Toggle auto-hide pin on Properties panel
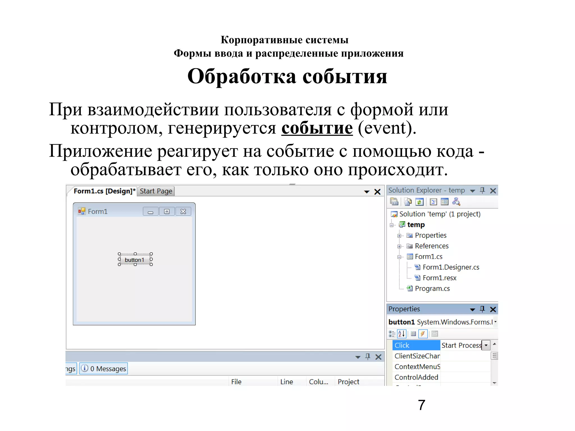This screenshot has width=575, height=431. click(482, 309)
